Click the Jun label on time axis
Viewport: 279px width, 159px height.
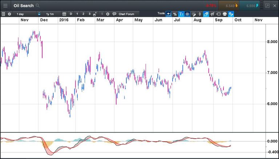coord(158,20)
